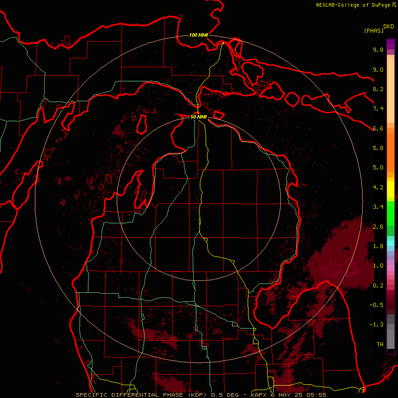The height and width of the screenshot is (398, 398).
Task: Click the NEXLAB-College of DuPage credit text
Action: point(353,5)
